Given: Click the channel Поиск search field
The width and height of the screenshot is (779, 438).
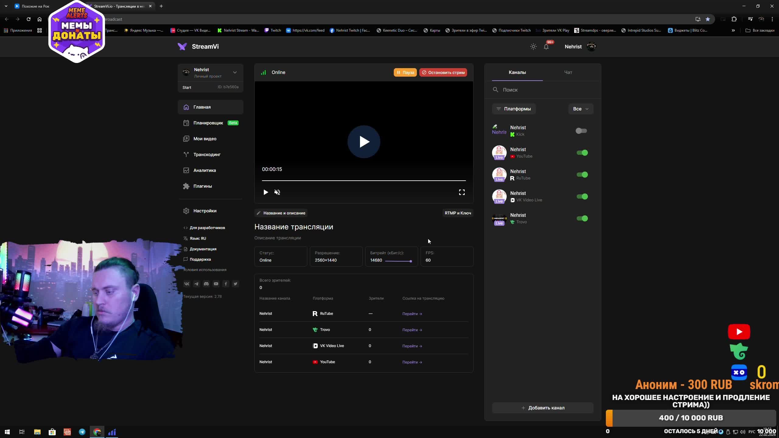Looking at the screenshot, I should pyautogui.click(x=545, y=90).
